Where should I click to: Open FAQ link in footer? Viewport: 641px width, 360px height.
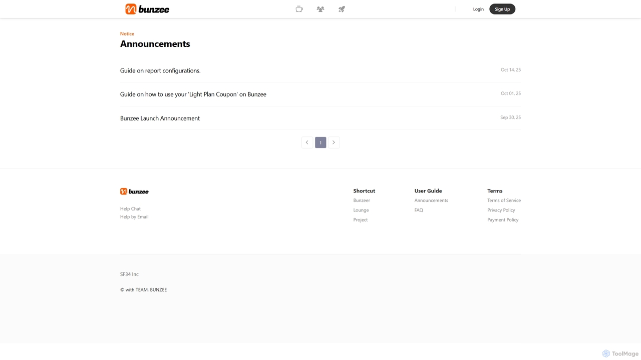419,210
